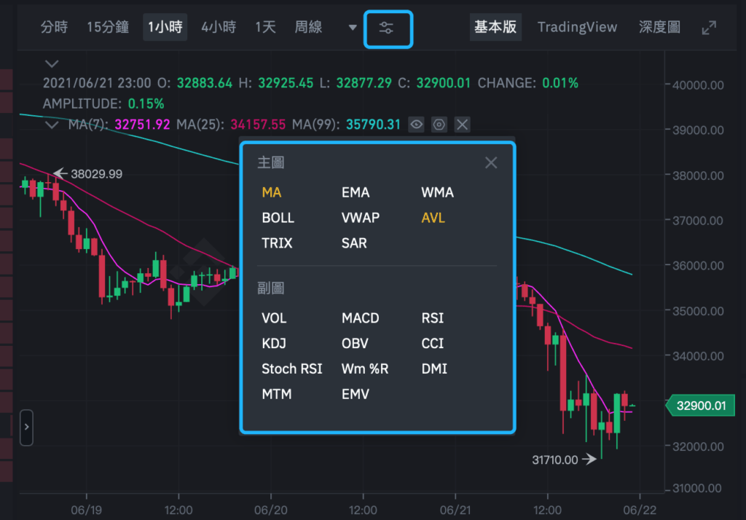Toggle the MA main indicator
The image size is (746, 520).
pos(272,193)
